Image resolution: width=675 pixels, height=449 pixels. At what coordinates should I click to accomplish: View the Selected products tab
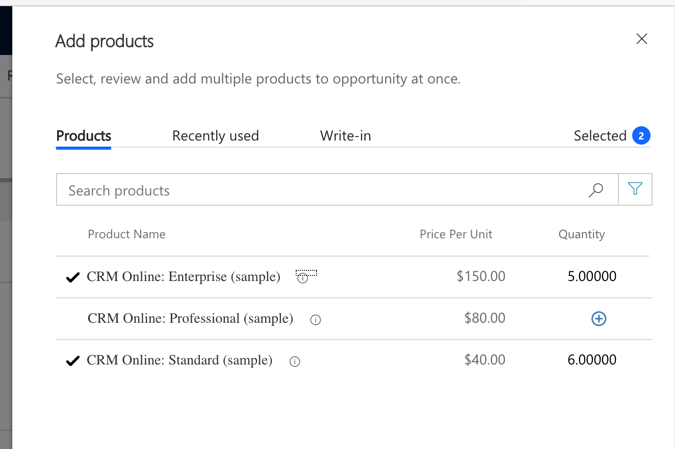[x=612, y=136]
